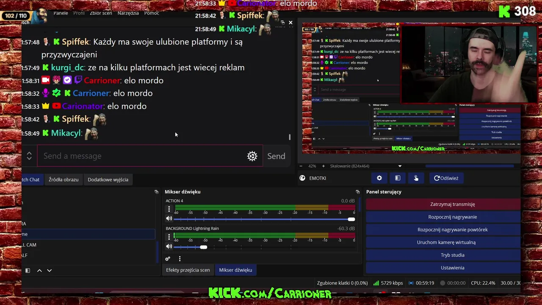
Task: Click the Rozpocznij nagrywanie powtórek button
Action: pos(443,230)
